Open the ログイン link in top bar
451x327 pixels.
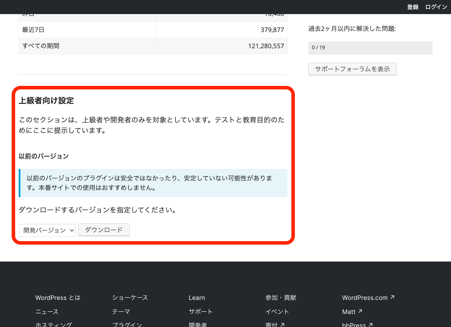point(436,7)
